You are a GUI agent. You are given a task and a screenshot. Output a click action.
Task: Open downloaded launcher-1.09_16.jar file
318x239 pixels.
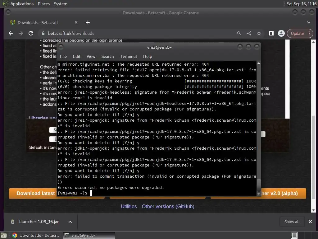pyautogui.click(x=39, y=222)
